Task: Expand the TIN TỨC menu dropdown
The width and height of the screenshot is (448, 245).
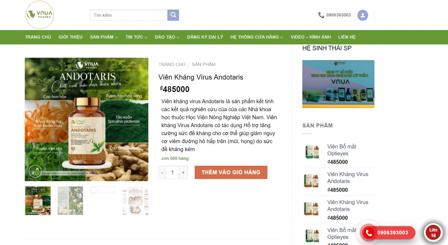Action: point(136,37)
